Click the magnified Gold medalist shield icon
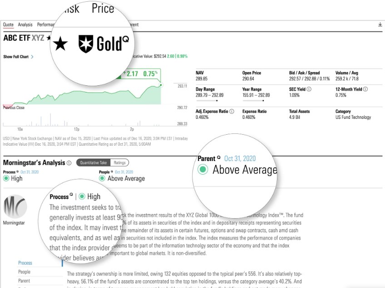385x288 pixels. 85,44
